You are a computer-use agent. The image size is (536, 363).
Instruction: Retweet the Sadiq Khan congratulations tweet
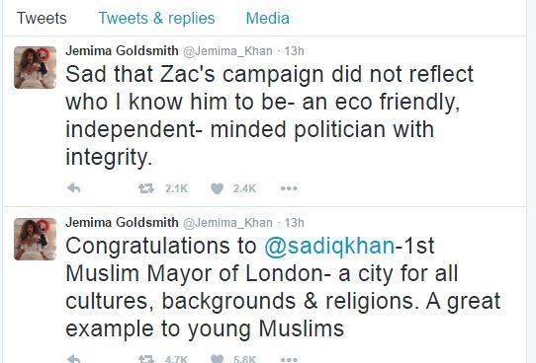coord(146,359)
